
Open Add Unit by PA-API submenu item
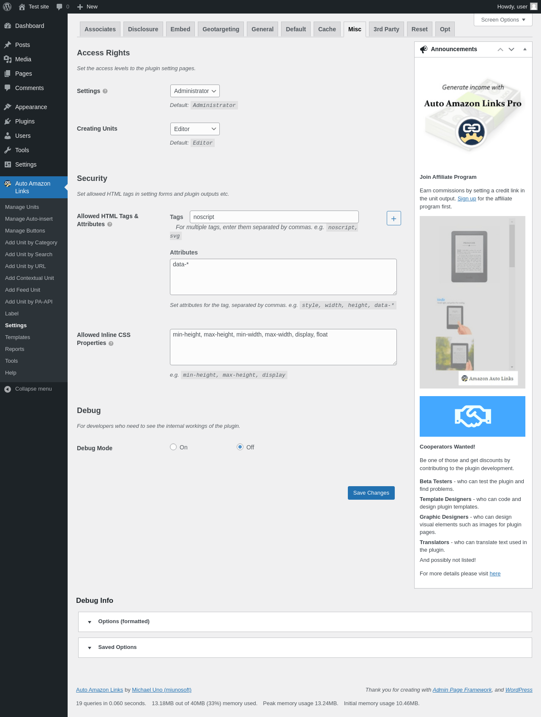pyautogui.click(x=29, y=302)
